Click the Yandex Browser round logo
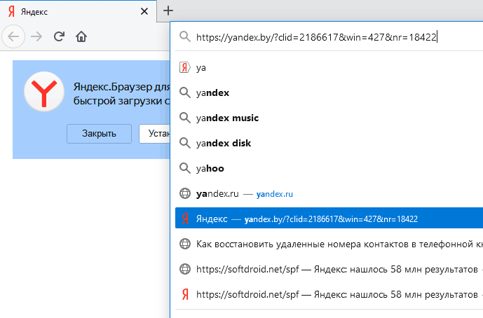The image size is (483, 318). click(44, 92)
